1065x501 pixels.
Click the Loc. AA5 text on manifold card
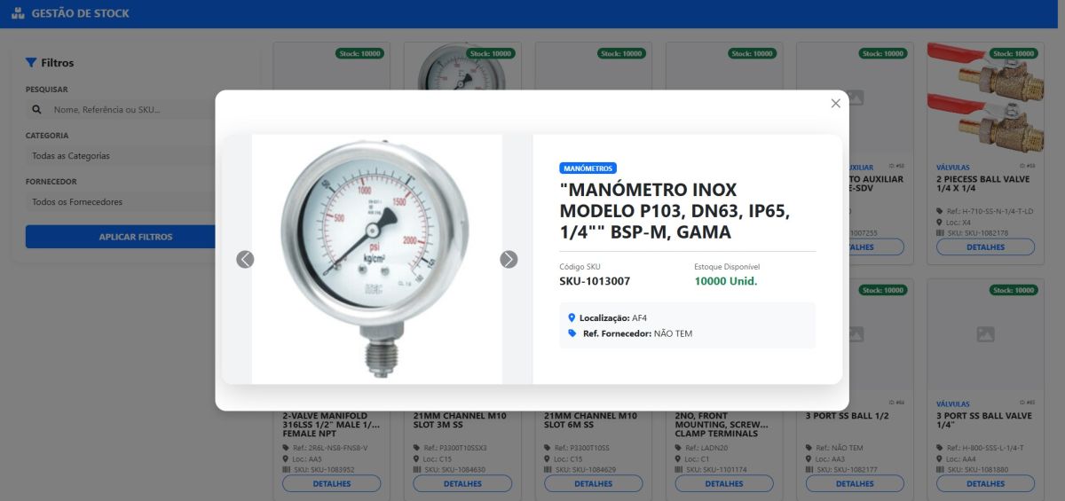pyautogui.click(x=308, y=458)
